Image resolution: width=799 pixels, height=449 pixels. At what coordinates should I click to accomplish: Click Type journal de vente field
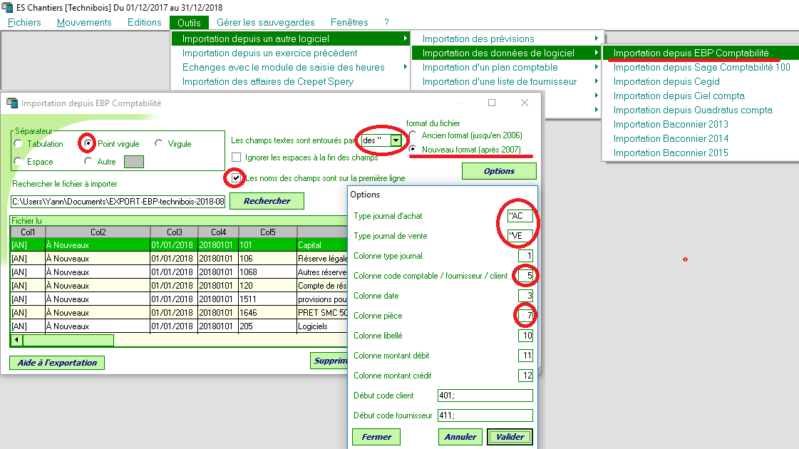point(520,235)
